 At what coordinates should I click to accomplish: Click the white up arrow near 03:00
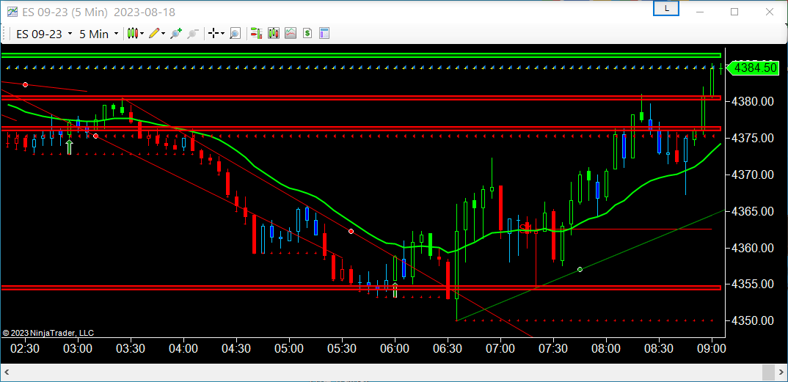(70, 147)
